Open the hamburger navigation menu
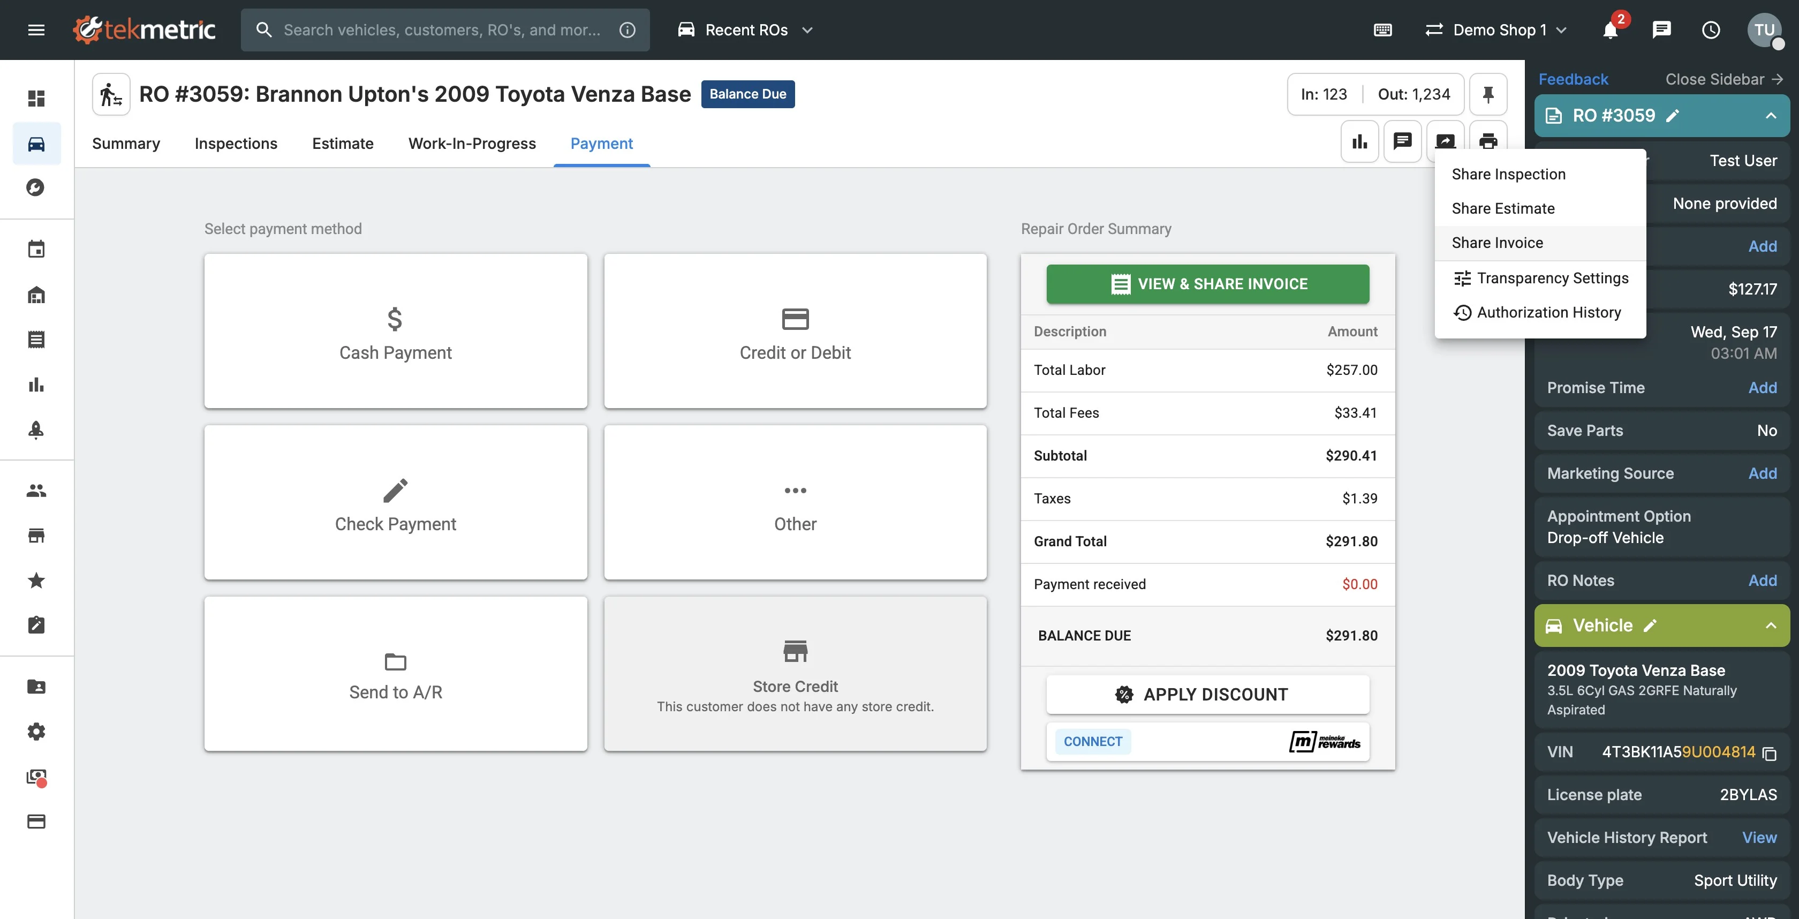Image resolution: width=1799 pixels, height=919 pixels. pos(36,30)
